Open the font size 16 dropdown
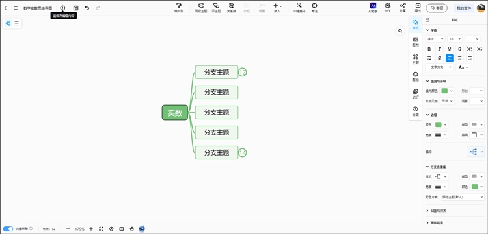488x234 pixels. tap(455, 39)
